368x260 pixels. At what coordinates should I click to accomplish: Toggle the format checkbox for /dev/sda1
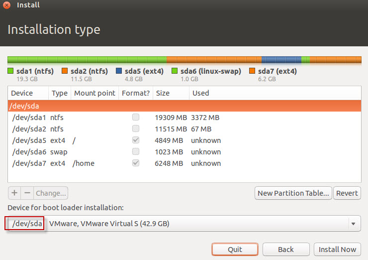pyautogui.click(x=135, y=118)
